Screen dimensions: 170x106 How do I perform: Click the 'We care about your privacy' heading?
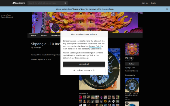(84, 34)
